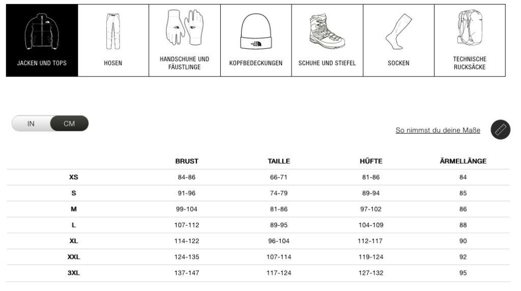Click the TAILLE column header
Viewport: 521px width, 291px height.
pos(279,161)
